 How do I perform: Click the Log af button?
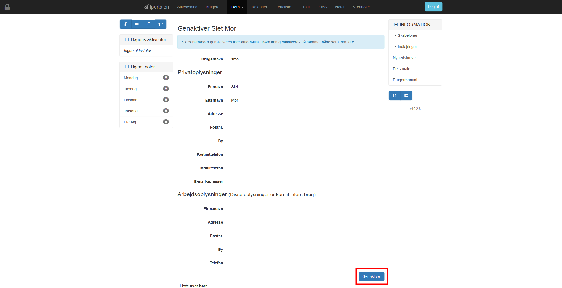(x=433, y=7)
